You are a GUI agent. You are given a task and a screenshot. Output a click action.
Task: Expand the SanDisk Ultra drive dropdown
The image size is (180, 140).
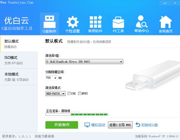click(84, 62)
